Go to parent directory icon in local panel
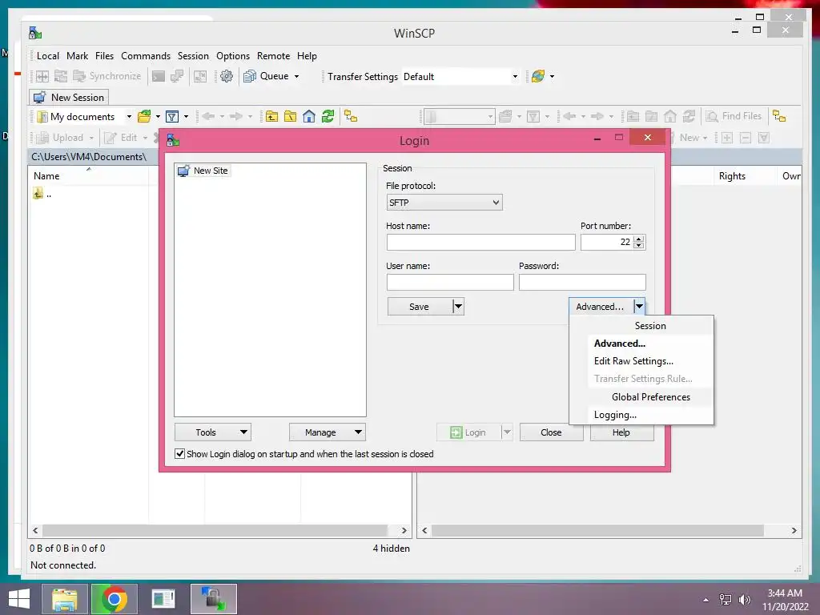Image resolution: width=820 pixels, height=615 pixels. click(x=272, y=116)
